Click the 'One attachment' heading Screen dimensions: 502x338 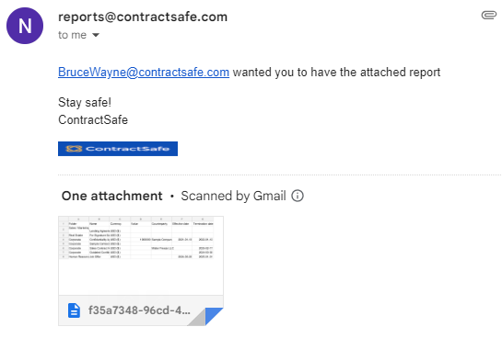(x=112, y=196)
